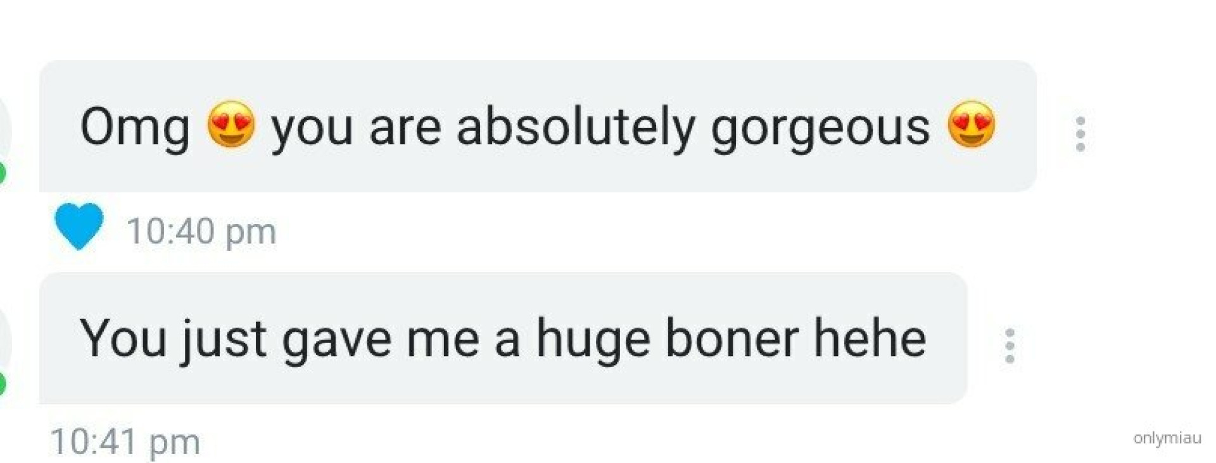This screenshot has width=1216, height=463.
Task: Open the sender avatar beside the first message
Action: tap(5, 131)
